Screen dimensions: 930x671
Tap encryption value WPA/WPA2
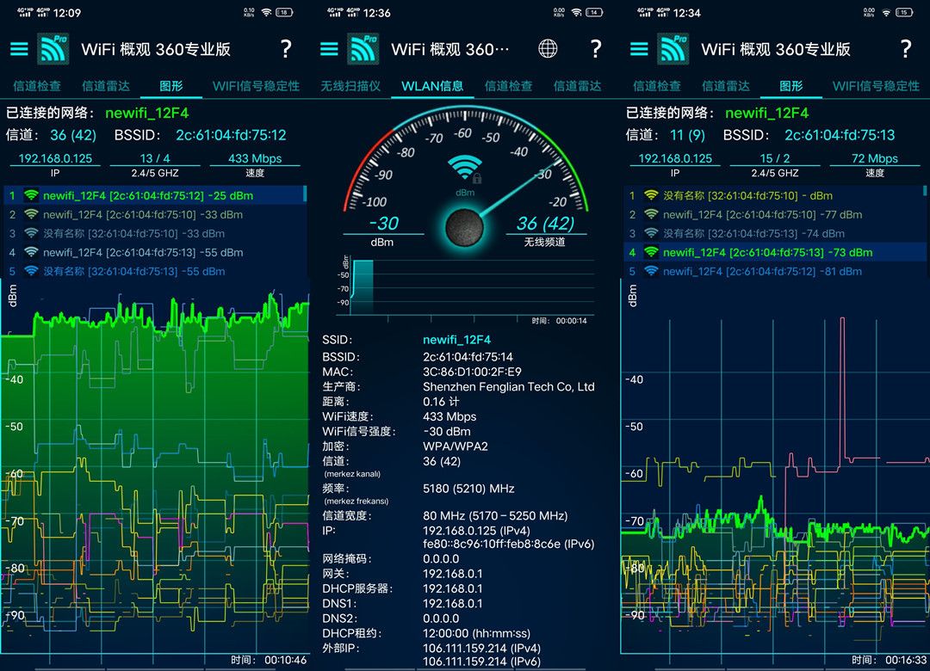click(456, 446)
